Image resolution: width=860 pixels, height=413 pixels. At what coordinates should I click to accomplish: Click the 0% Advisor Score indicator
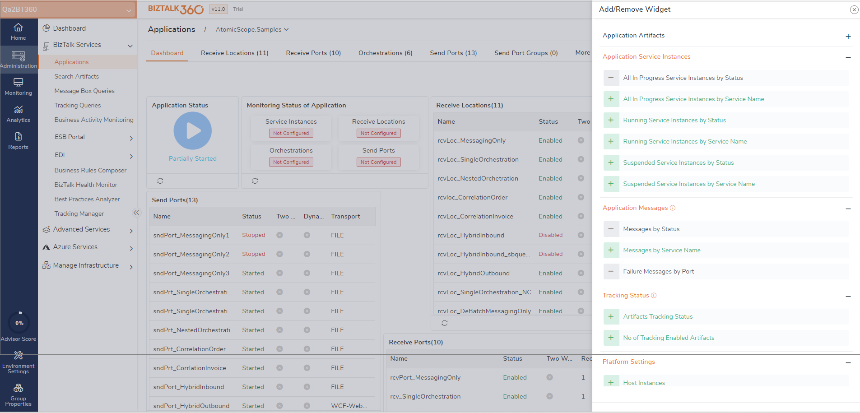[x=19, y=323]
